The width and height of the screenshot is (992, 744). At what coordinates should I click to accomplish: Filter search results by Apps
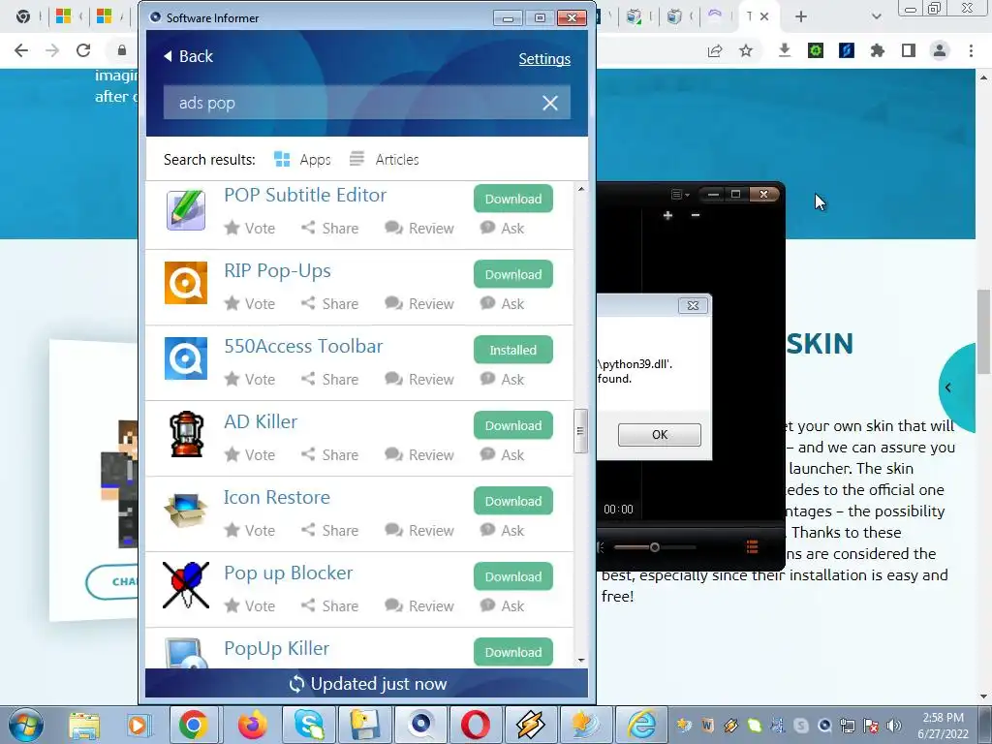point(302,160)
